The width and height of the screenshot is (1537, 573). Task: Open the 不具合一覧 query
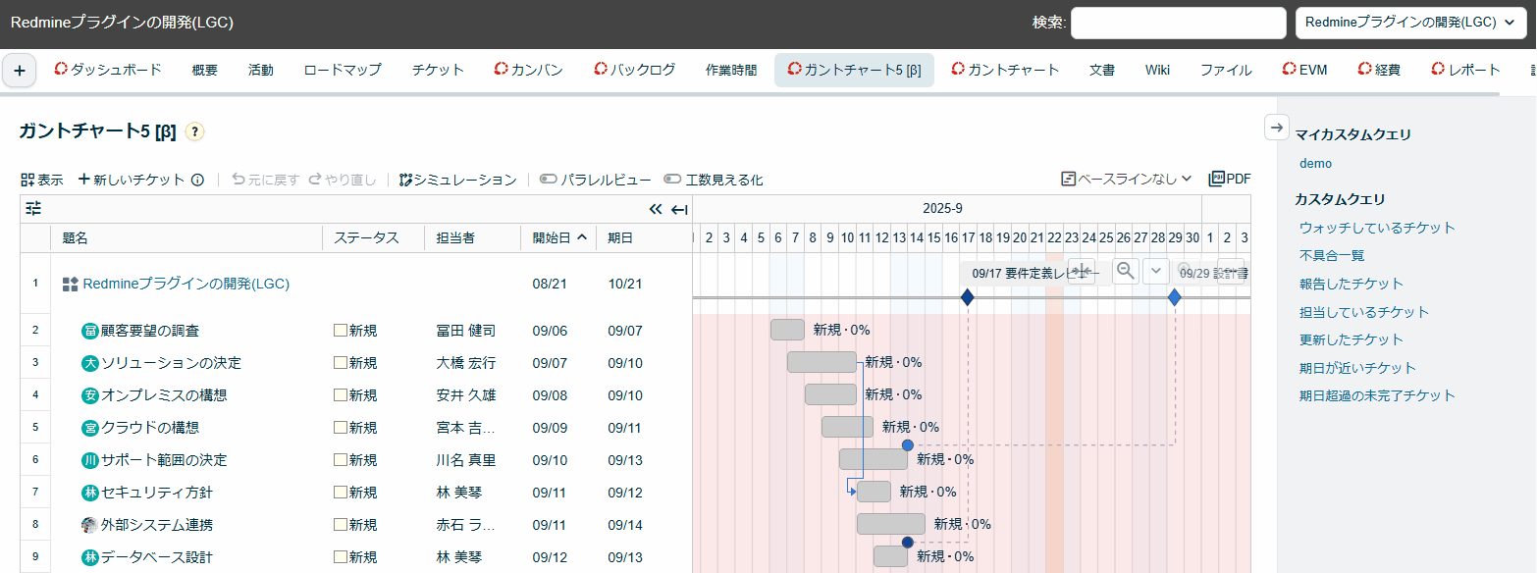(1332, 255)
